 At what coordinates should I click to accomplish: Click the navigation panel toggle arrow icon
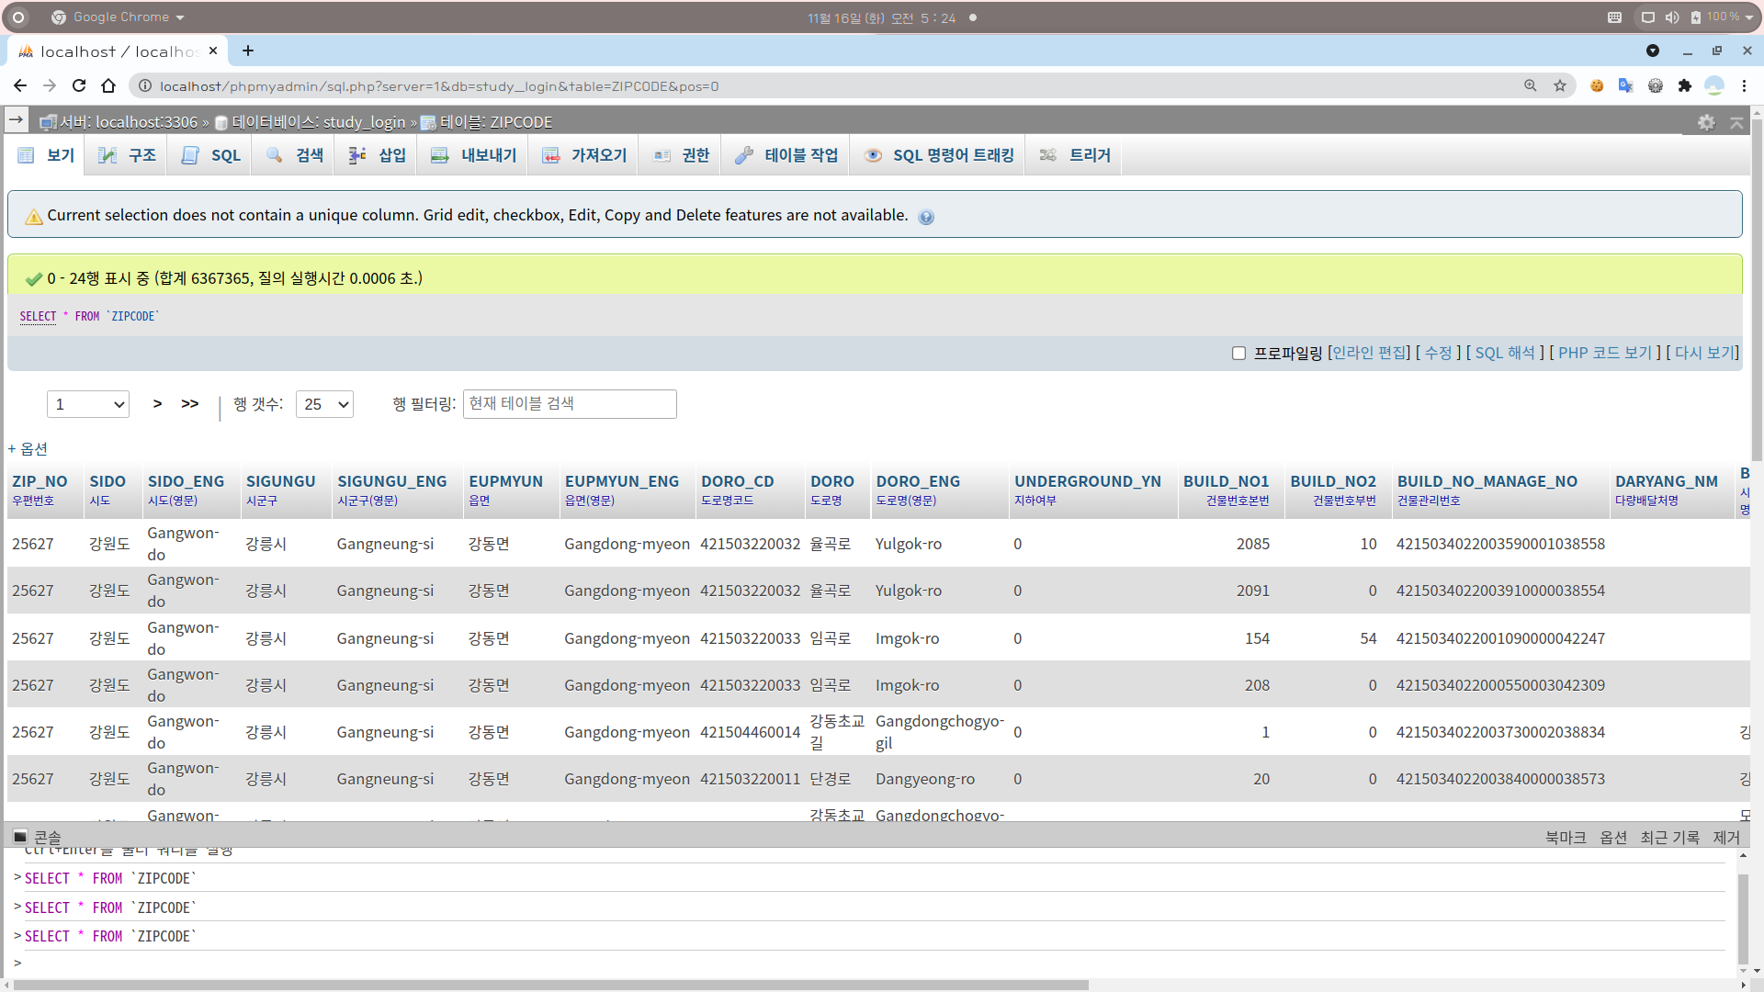[16, 120]
